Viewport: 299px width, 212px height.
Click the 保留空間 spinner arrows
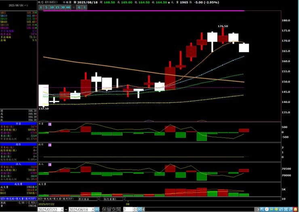(x=135, y=209)
